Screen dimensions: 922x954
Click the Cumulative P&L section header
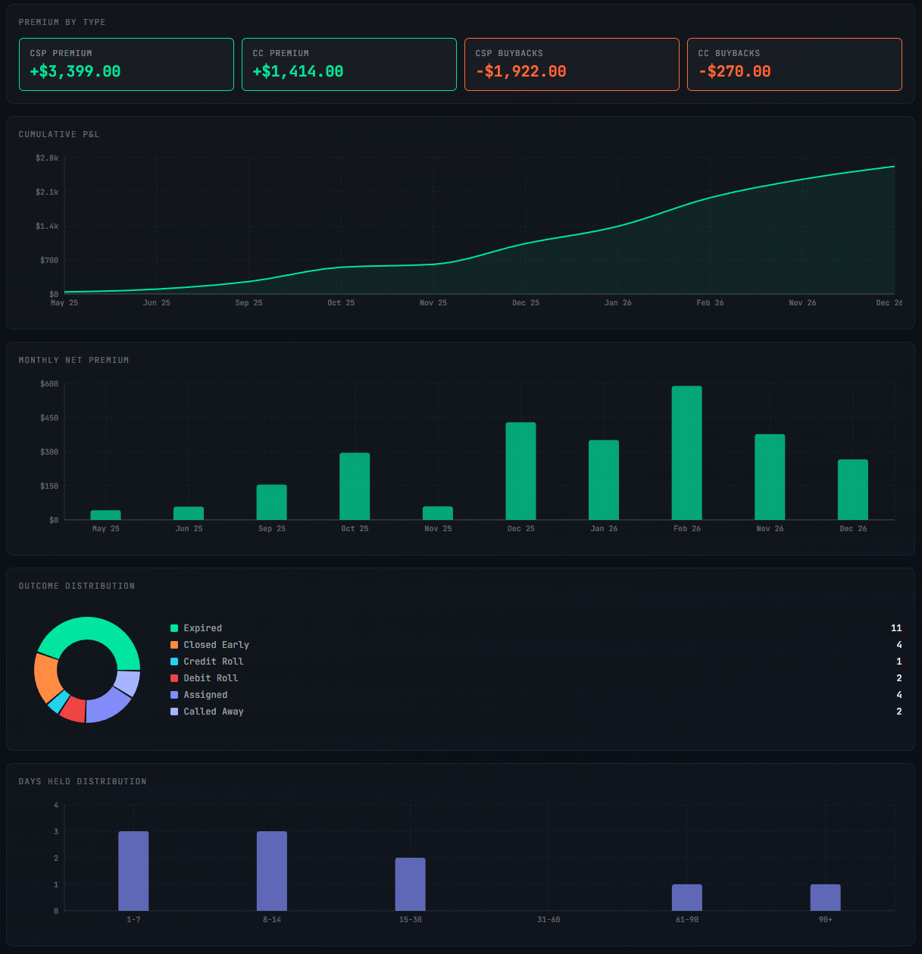pyautogui.click(x=58, y=133)
